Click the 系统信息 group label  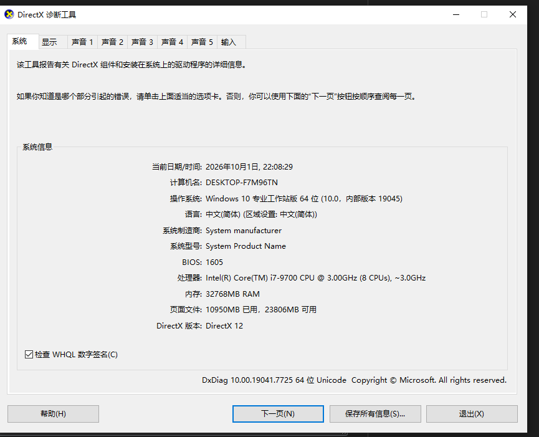[37, 147]
